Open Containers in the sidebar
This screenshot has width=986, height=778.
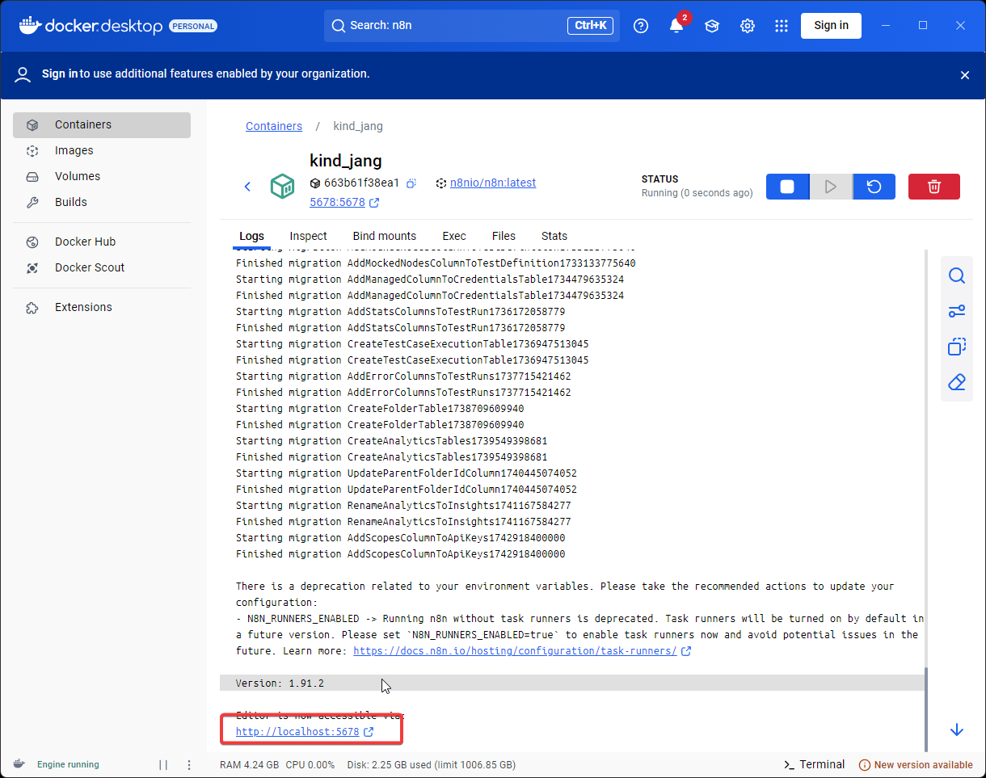pyautogui.click(x=102, y=124)
